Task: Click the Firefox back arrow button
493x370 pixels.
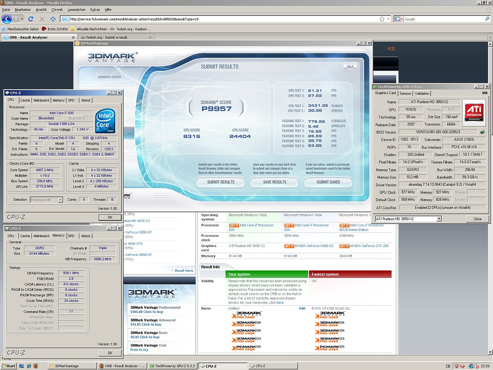Action: (x=7, y=19)
